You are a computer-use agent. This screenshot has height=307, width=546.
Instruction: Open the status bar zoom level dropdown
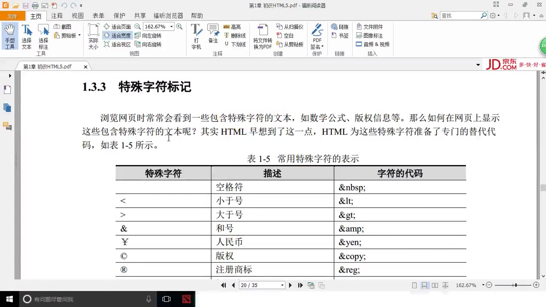(x=483, y=285)
